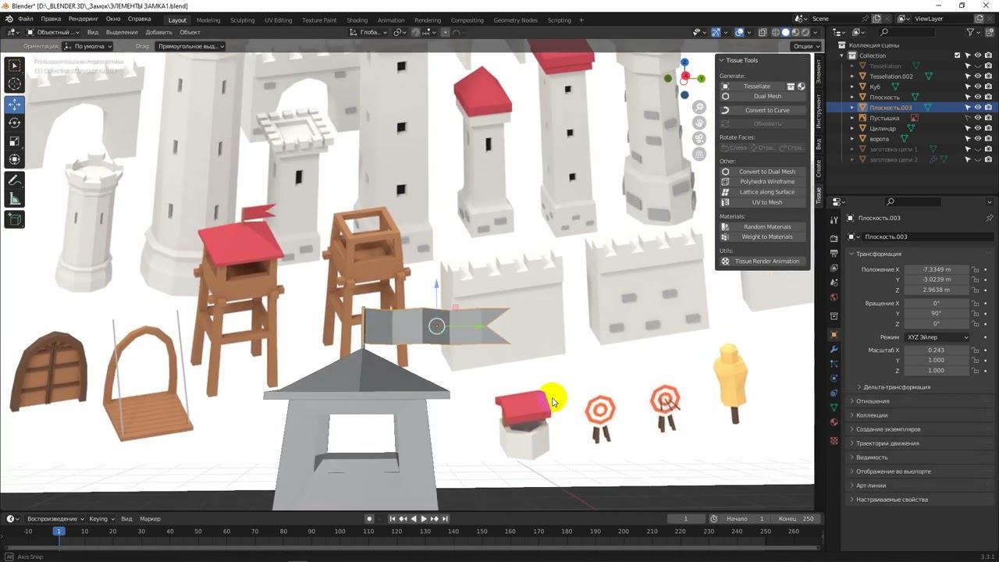
Task: Toggle eye icon for ворота object
Action: (x=978, y=139)
